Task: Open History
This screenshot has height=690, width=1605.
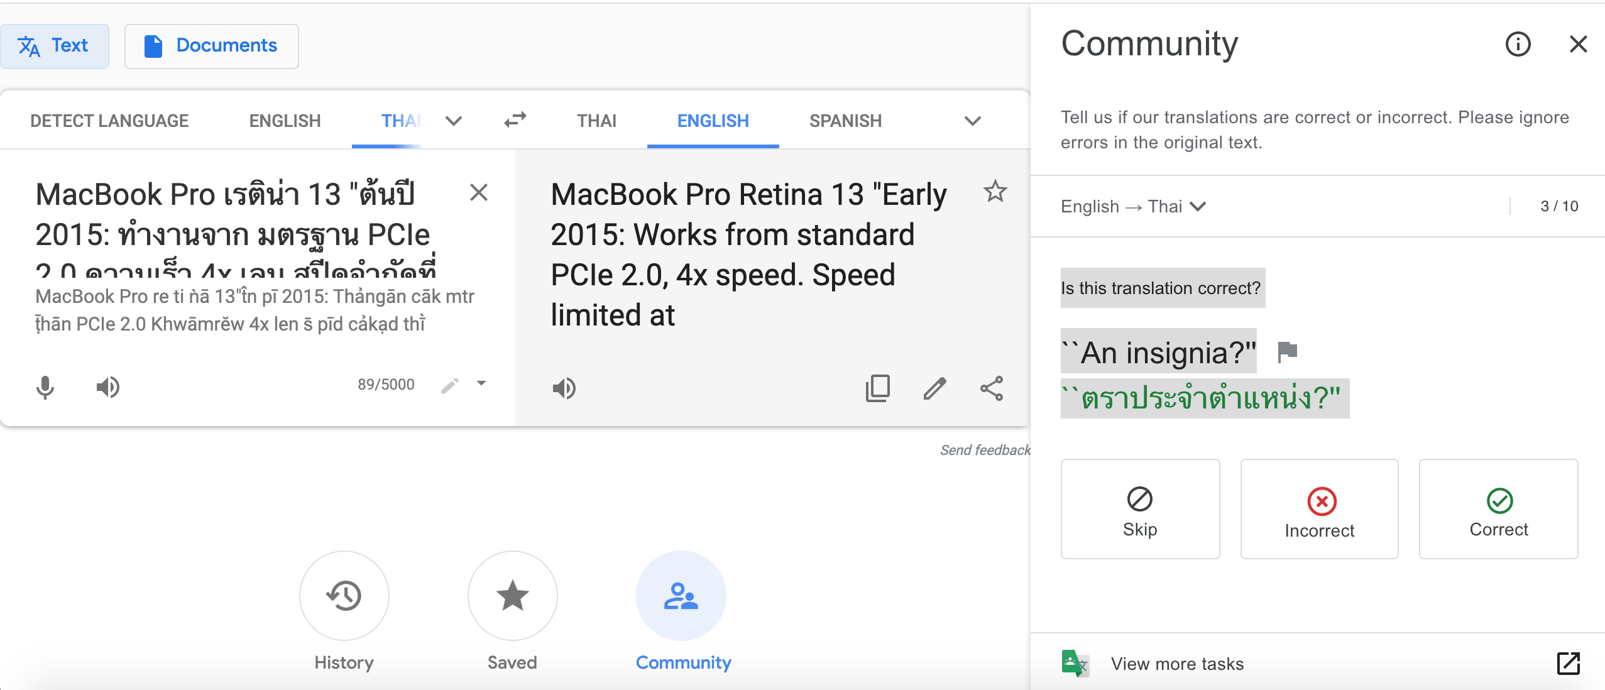Action: click(344, 596)
